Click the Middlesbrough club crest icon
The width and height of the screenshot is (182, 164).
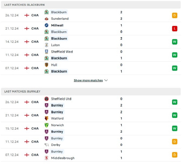tap(47, 158)
